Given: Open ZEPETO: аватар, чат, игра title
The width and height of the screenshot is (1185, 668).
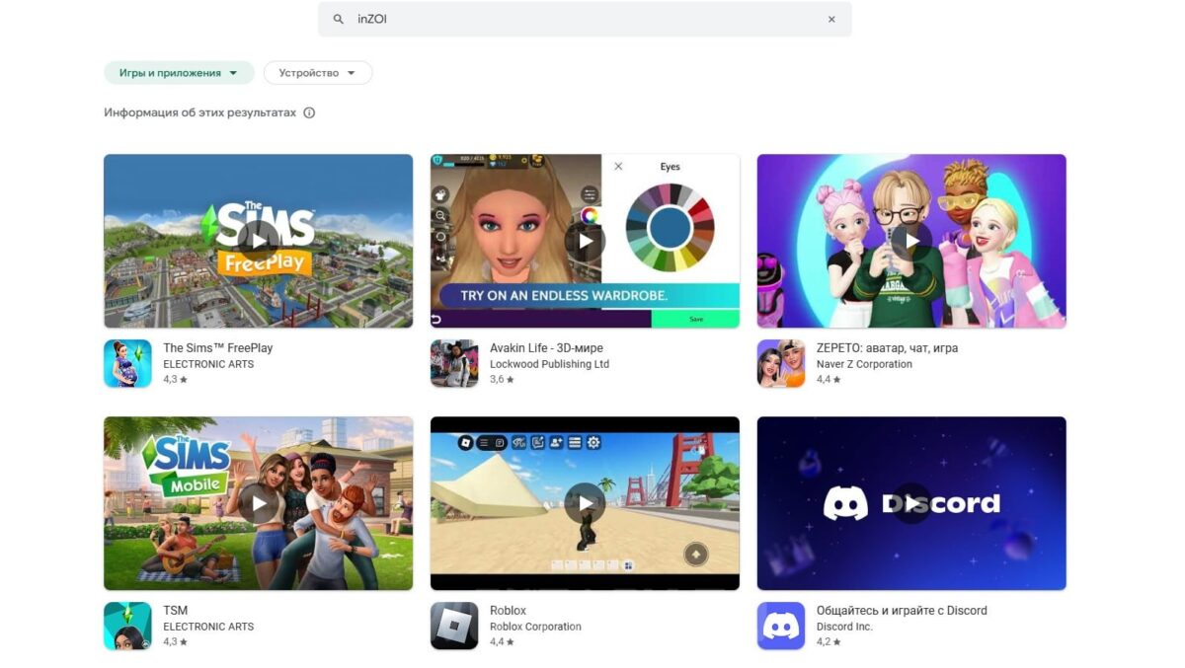Looking at the screenshot, I should (887, 348).
